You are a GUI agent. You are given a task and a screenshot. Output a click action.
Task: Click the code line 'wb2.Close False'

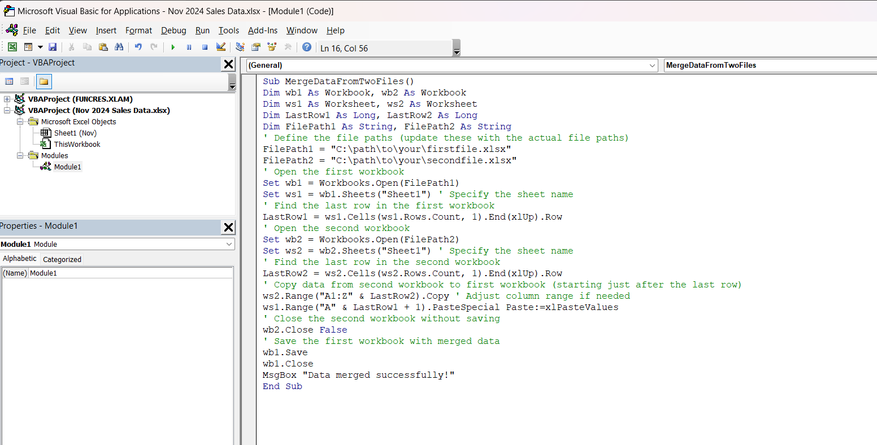(x=305, y=330)
